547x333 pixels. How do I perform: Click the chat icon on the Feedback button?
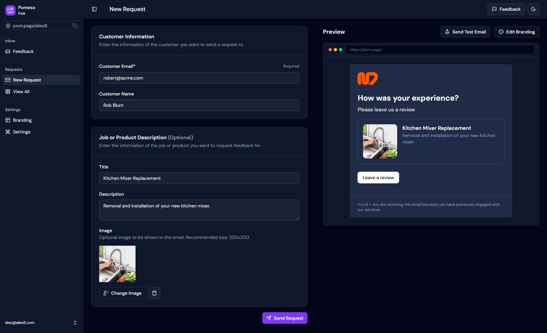click(x=495, y=9)
